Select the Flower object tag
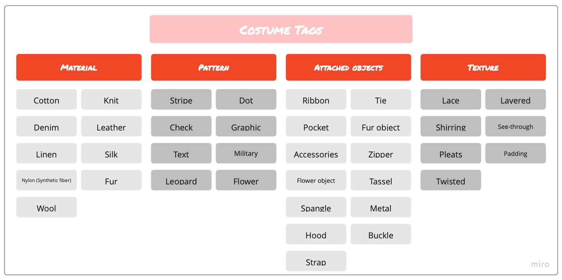 316,180
